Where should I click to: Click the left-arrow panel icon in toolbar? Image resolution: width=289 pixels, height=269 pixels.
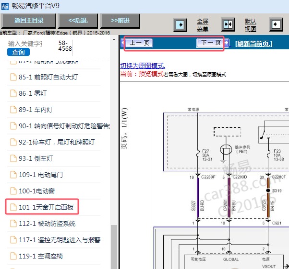click(x=276, y=24)
